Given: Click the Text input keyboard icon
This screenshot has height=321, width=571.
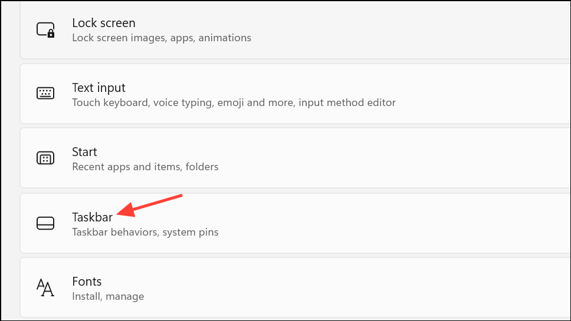Looking at the screenshot, I should click(45, 93).
